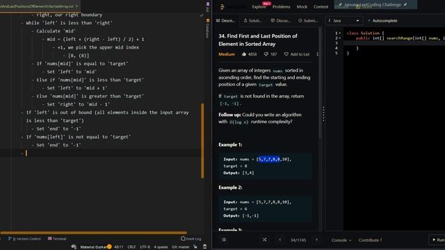Click the Run code button
Image resolution: width=445 pixels, height=250 pixels.
pos(439,240)
